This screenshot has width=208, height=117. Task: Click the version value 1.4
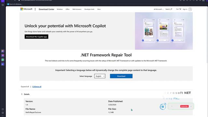(27, 105)
